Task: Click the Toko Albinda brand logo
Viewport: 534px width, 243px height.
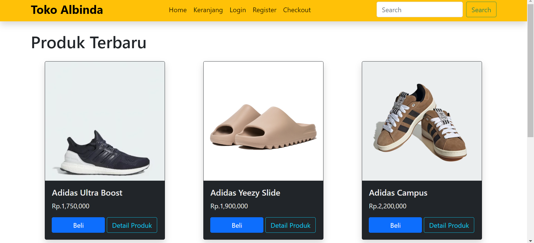Action: tap(67, 10)
